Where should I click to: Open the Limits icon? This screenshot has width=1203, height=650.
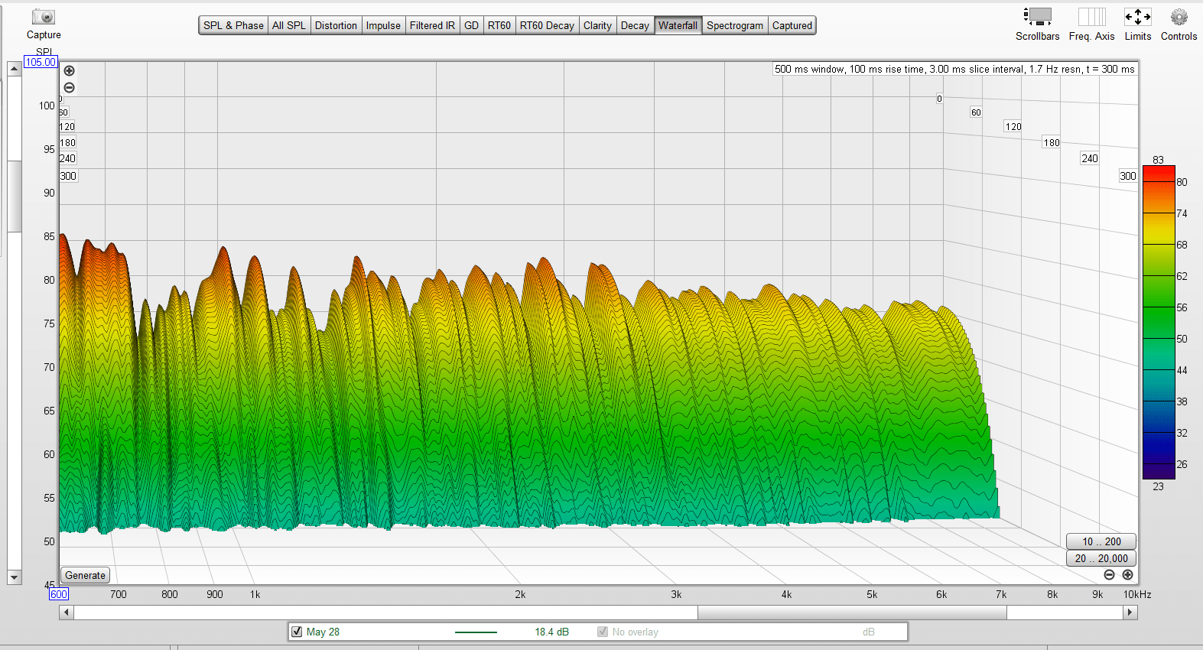1137,16
